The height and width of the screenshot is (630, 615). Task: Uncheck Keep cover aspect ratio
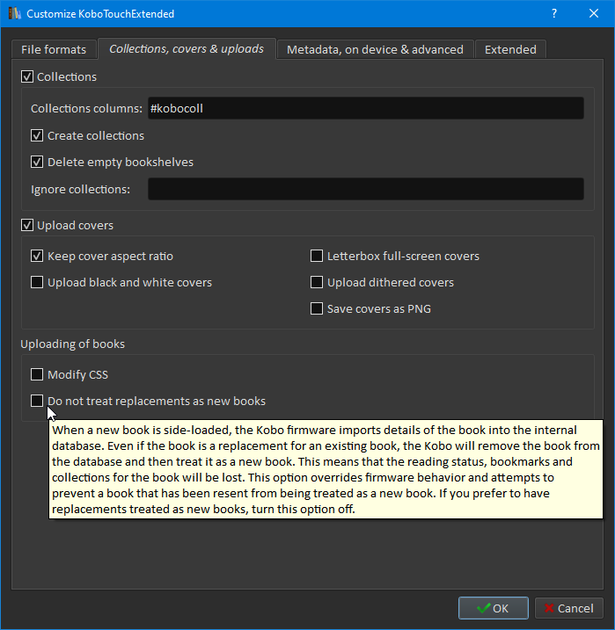pyautogui.click(x=37, y=256)
